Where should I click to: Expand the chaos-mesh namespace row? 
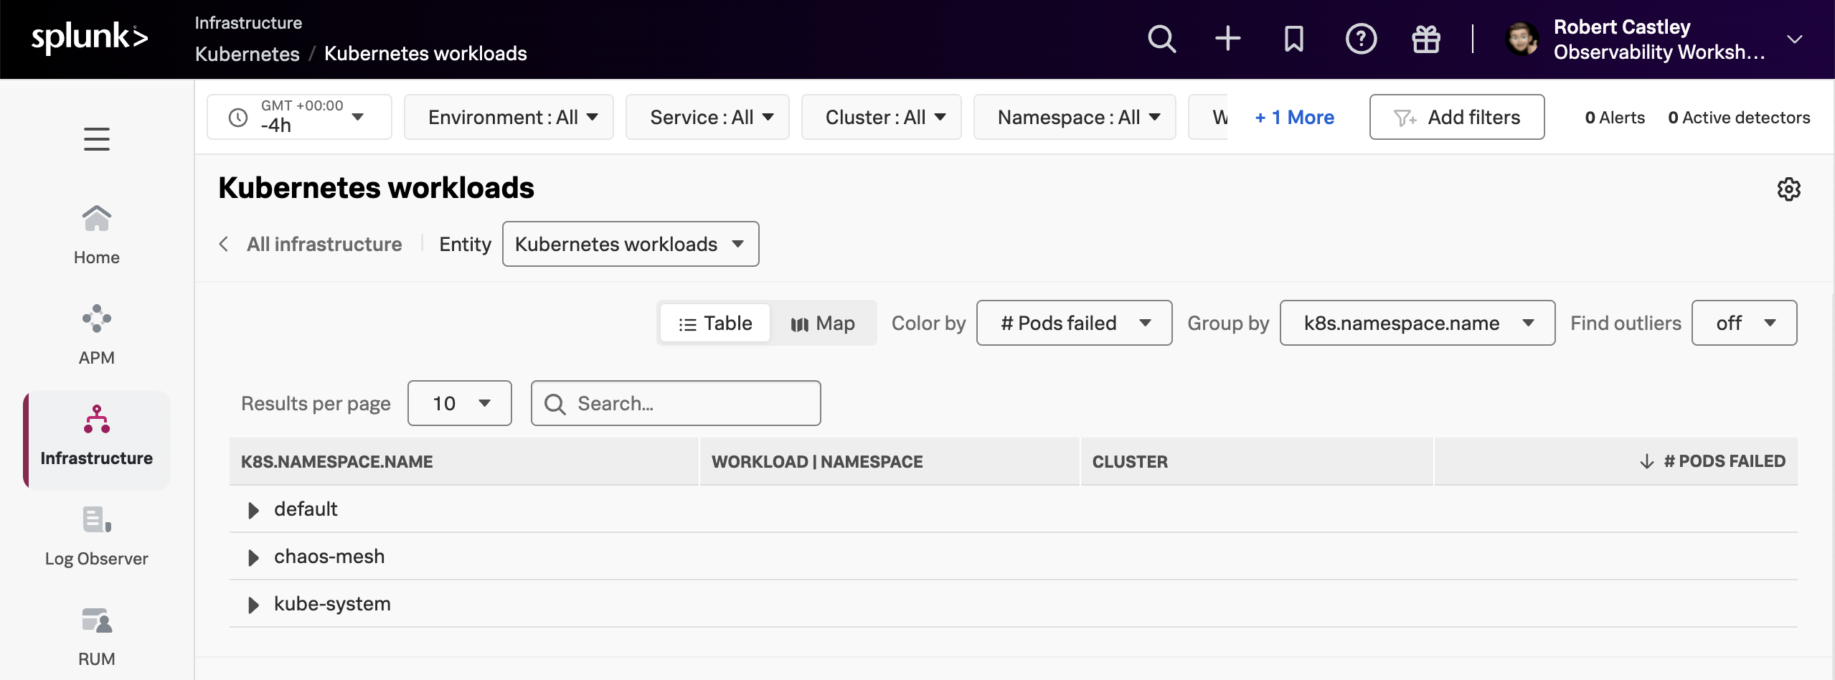tap(253, 557)
